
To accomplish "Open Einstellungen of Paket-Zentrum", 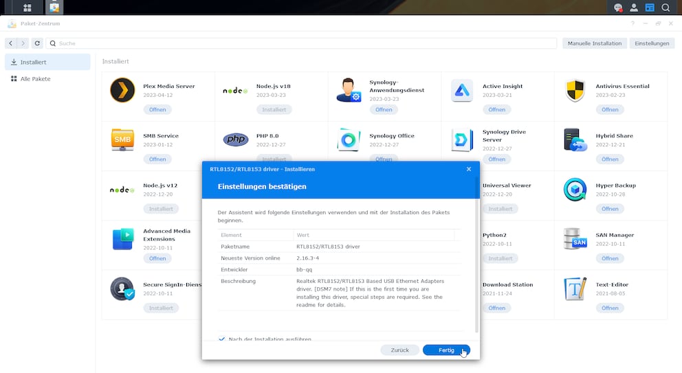I will click(x=652, y=43).
